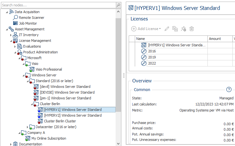Click the License Management icon
This screenshot has width=235, height=146.
[x=15, y=41]
